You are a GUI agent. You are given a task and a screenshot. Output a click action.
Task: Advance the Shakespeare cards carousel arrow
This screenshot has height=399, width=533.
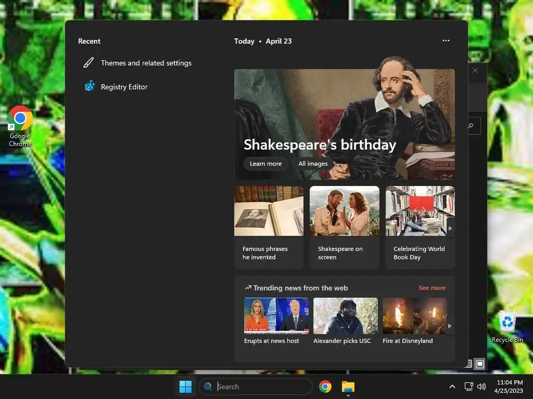pos(450,229)
